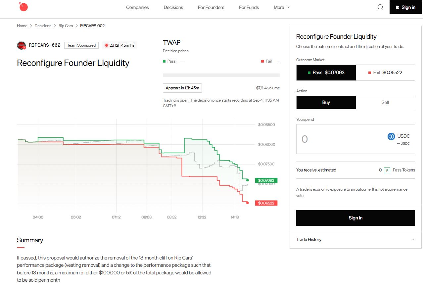Click the $0.07500 axis label
This screenshot has width=423, height=284.
click(266, 164)
